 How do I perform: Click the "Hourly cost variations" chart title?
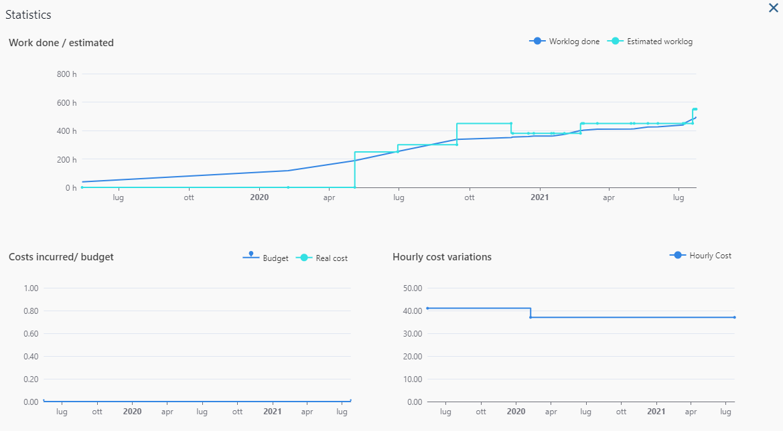click(x=442, y=257)
